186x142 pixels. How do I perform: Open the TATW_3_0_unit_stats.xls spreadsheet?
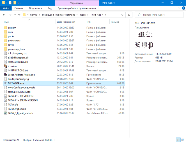20,113
